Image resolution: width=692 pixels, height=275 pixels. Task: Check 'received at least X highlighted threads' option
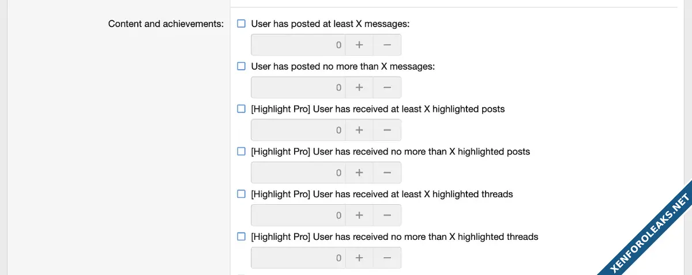pos(242,194)
